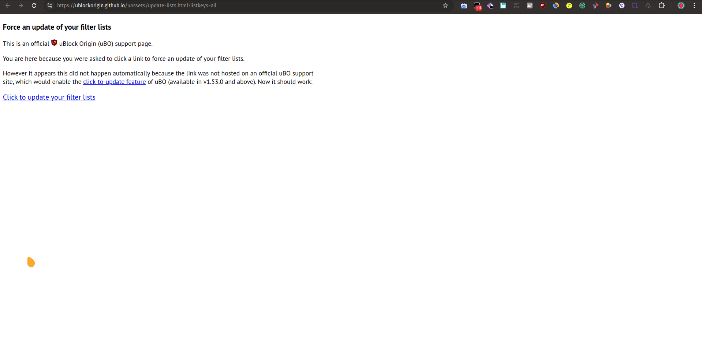This screenshot has width=702, height=363.
Task: Open the Chrome three-dot menu
Action: pos(694,5)
